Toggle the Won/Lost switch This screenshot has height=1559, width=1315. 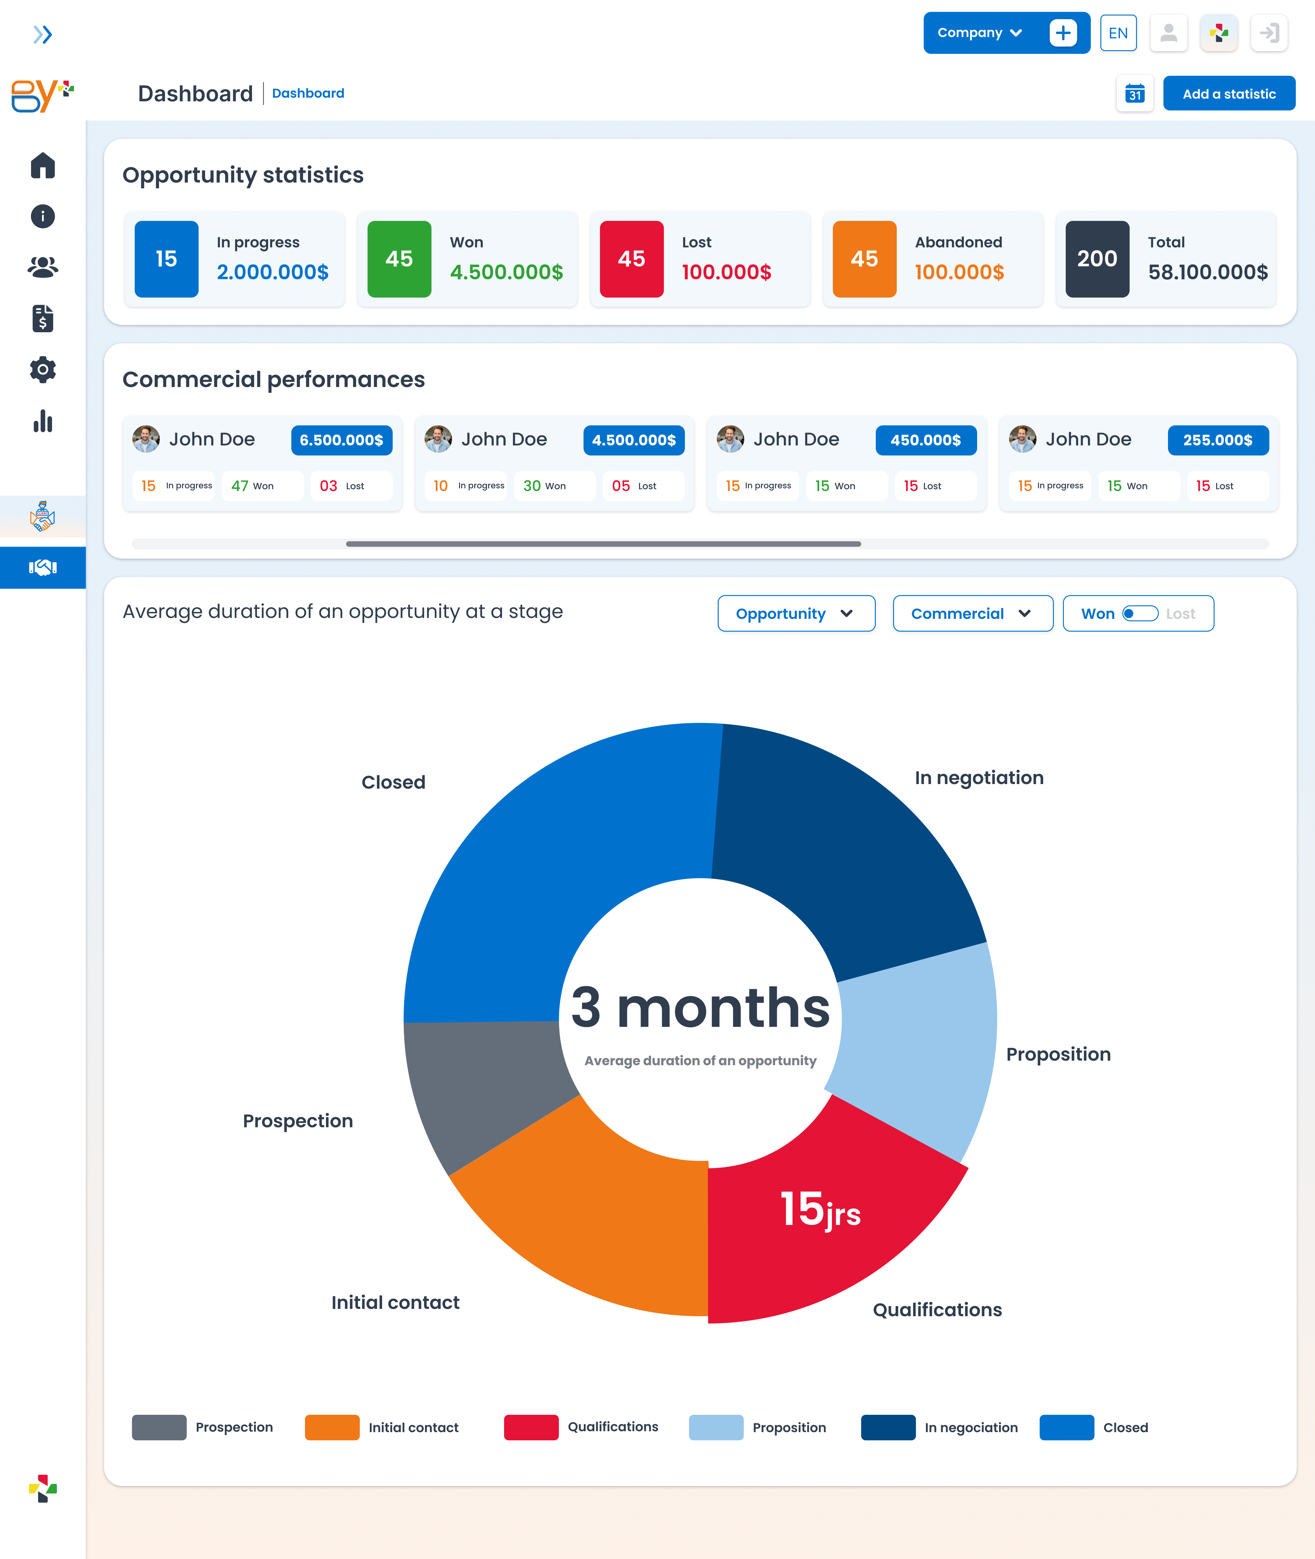[1140, 613]
